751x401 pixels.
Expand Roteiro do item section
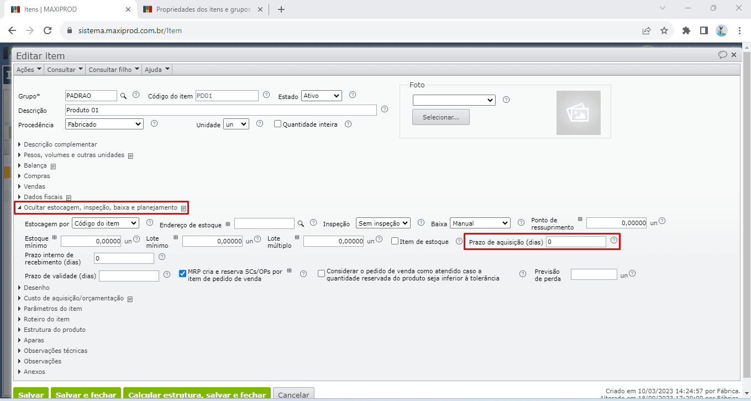click(44, 319)
